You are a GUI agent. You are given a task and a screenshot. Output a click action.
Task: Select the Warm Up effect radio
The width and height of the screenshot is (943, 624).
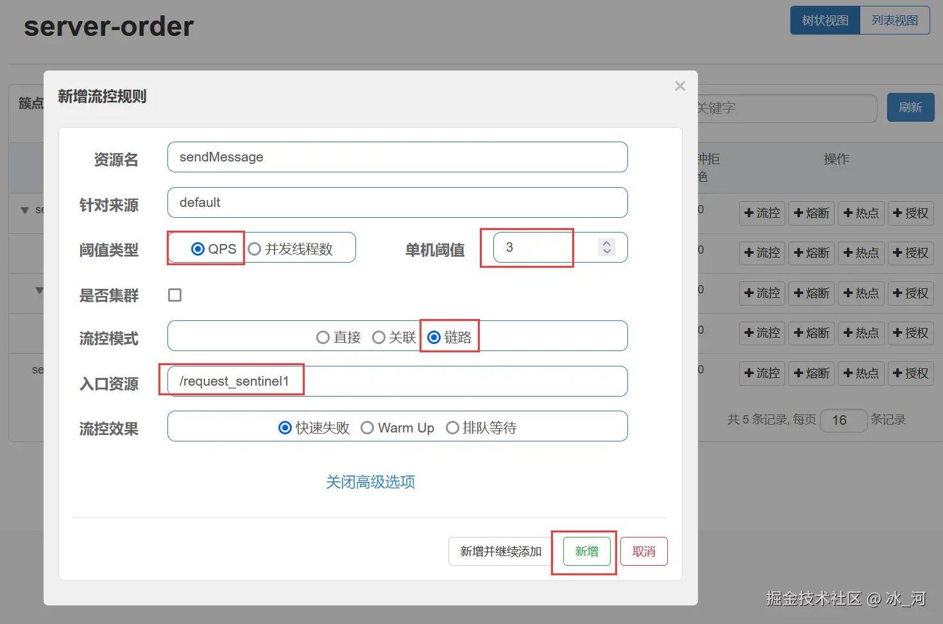click(x=367, y=427)
